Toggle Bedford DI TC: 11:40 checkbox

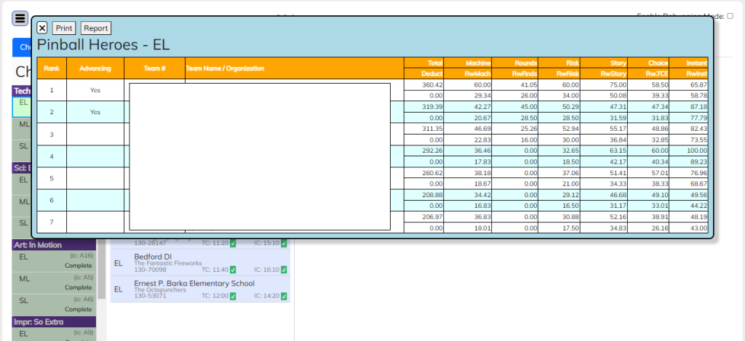(233, 270)
